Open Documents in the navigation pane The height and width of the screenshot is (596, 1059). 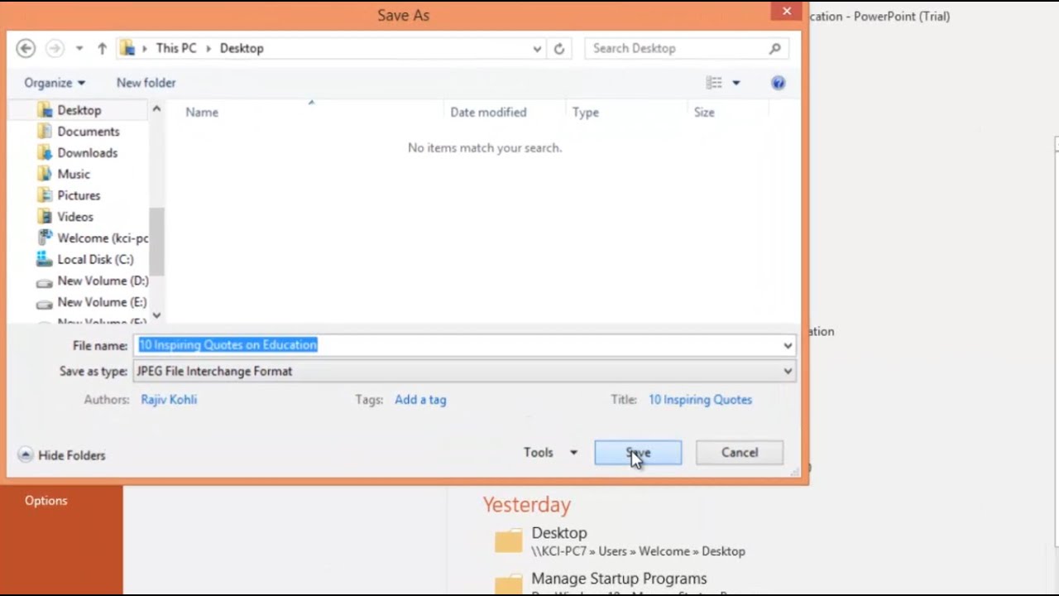[x=89, y=132]
